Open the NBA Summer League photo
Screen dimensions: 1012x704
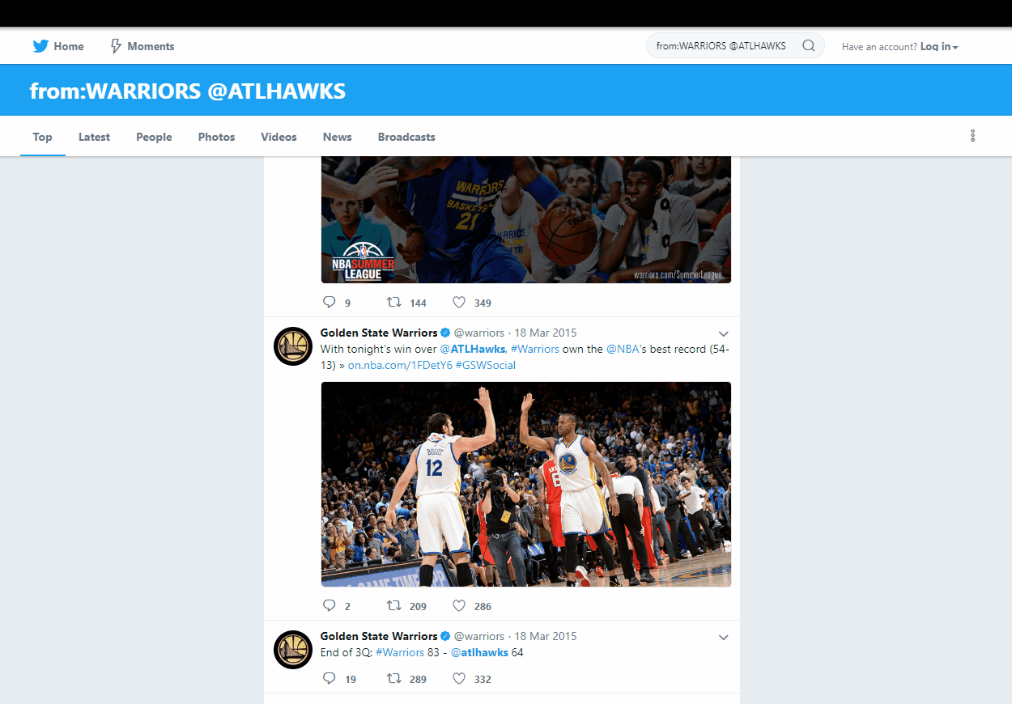[526, 219]
